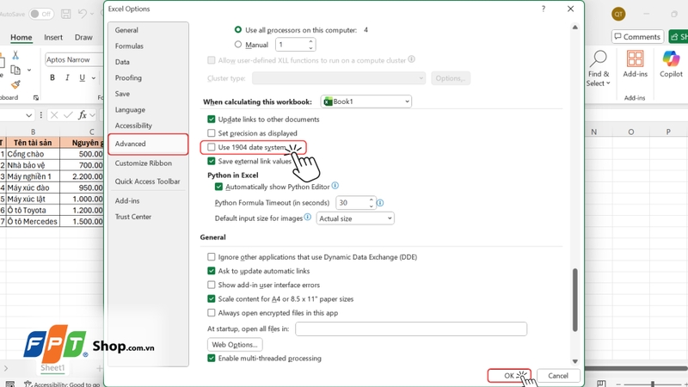Select the Manual processors radio button
Image resolution: width=688 pixels, height=387 pixels.
coord(238,45)
